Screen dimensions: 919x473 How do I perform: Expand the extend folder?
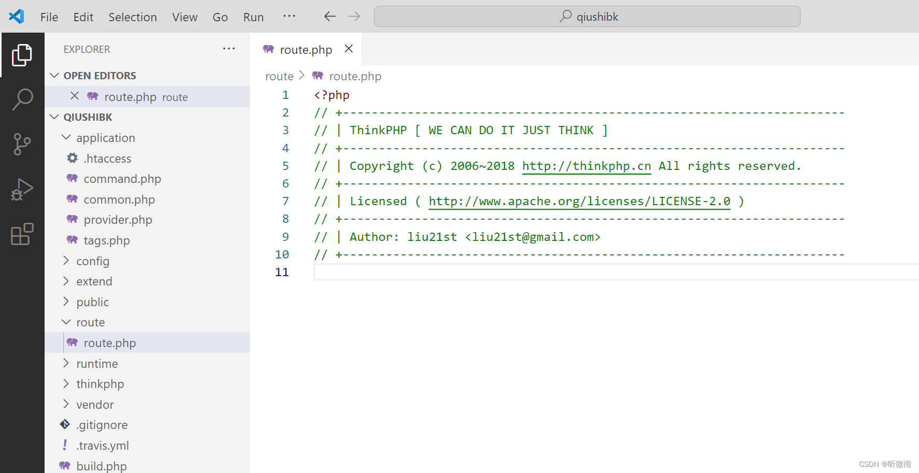66,281
